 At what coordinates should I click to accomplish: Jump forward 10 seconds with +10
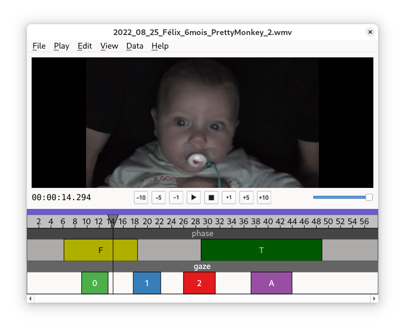click(x=264, y=198)
